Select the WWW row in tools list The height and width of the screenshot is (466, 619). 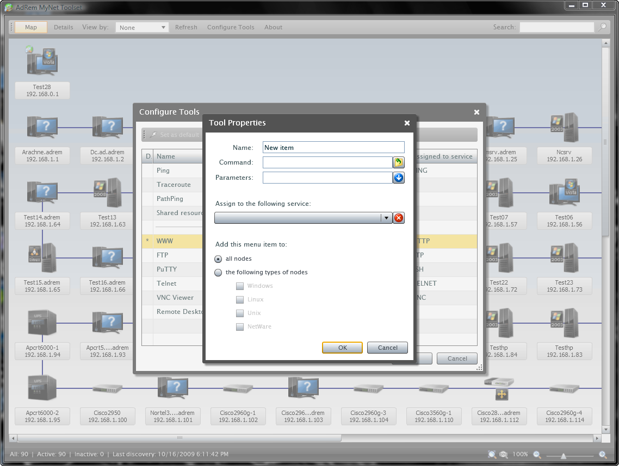pos(172,241)
